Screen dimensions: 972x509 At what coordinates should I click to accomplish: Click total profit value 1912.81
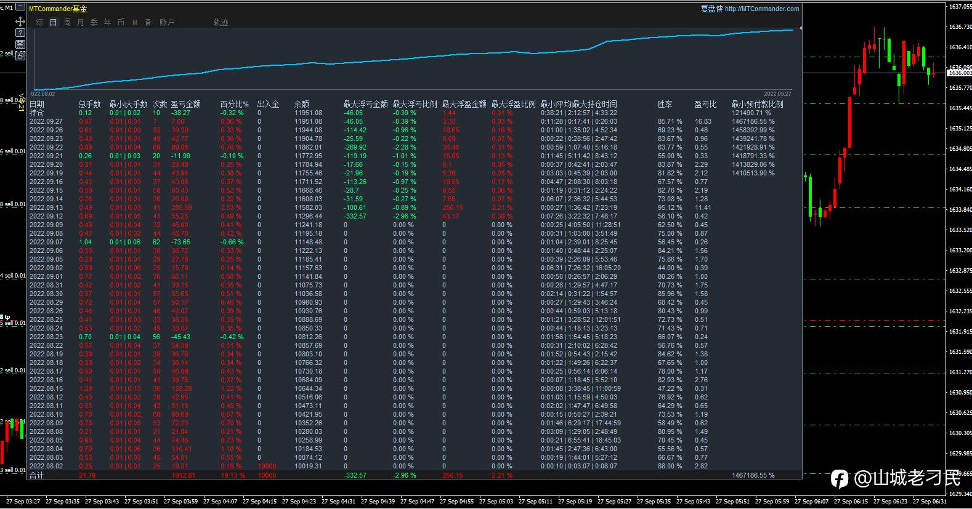point(184,475)
